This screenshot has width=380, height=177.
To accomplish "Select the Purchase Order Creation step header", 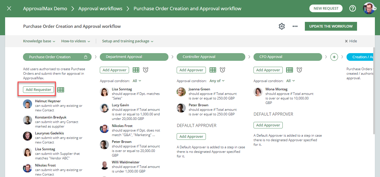I will [x=57, y=57].
